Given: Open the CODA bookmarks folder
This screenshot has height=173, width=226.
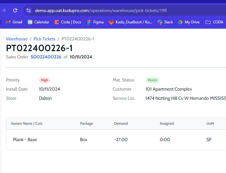Looking at the screenshot, I should point(214,22).
